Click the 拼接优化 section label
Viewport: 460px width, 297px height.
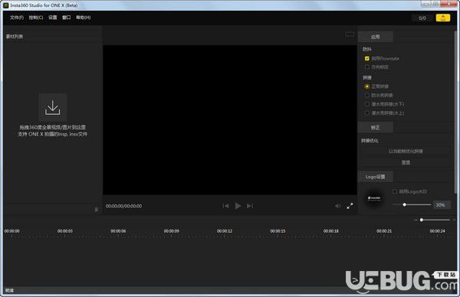coord(370,141)
